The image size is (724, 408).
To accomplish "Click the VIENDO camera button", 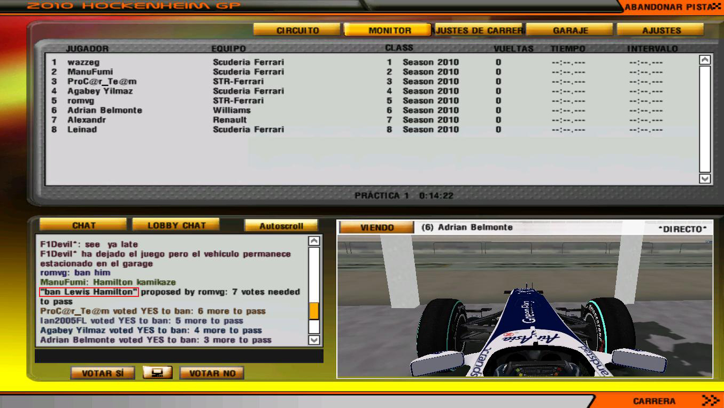I will [376, 227].
